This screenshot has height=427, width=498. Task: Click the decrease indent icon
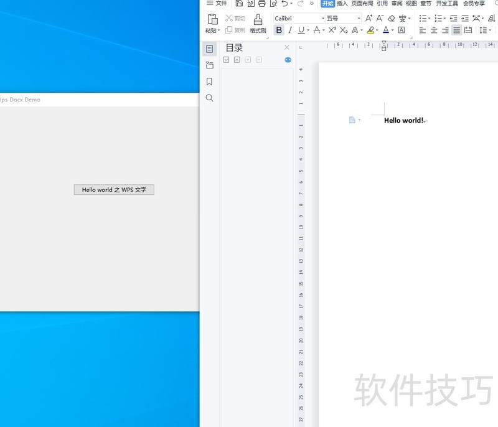[x=454, y=18]
